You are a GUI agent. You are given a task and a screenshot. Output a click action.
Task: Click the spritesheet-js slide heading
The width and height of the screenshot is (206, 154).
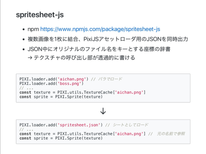click(x=40, y=15)
